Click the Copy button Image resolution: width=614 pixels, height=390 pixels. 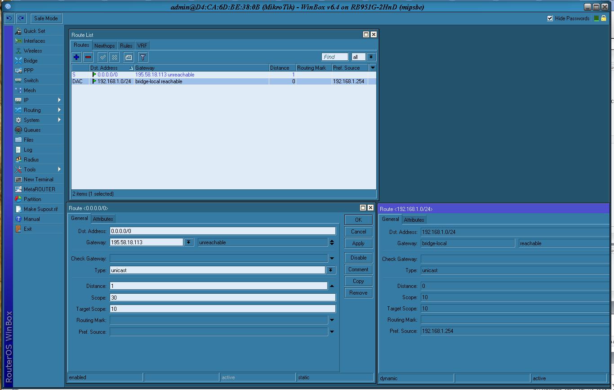tap(358, 281)
